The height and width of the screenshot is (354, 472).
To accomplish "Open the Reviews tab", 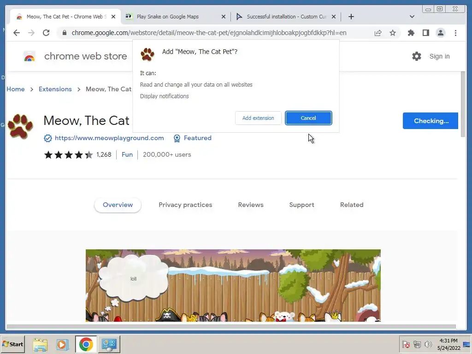I will (x=251, y=205).
